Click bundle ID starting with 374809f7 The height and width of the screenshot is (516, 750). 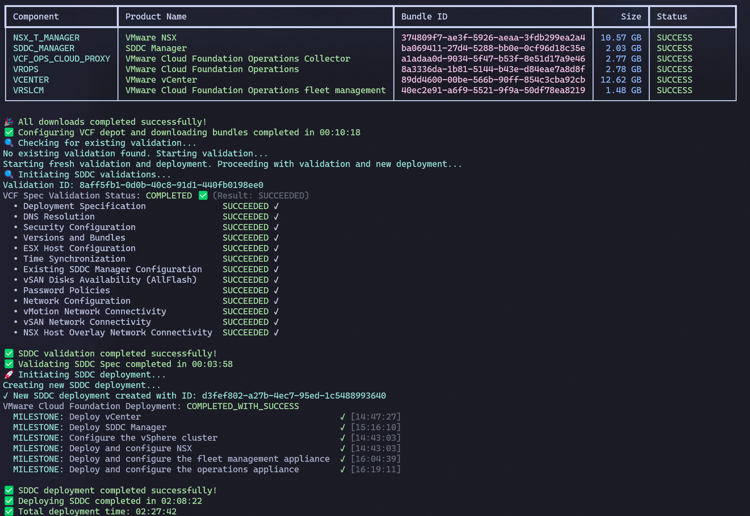click(x=493, y=38)
